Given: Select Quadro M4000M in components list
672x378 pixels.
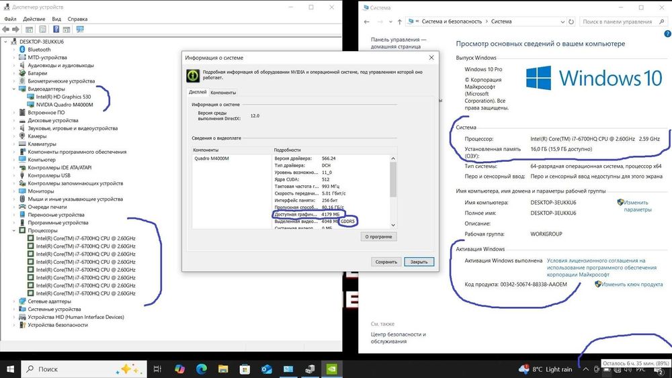Looking at the screenshot, I should [x=212, y=158].
